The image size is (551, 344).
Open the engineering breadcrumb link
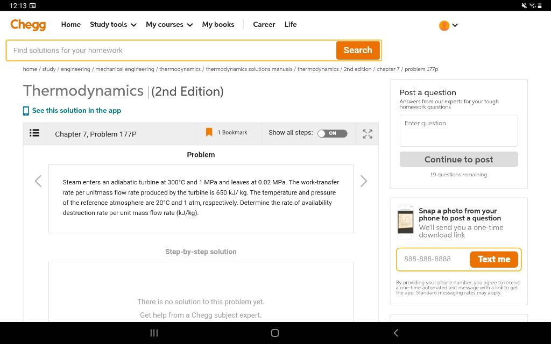coord(75,69)
